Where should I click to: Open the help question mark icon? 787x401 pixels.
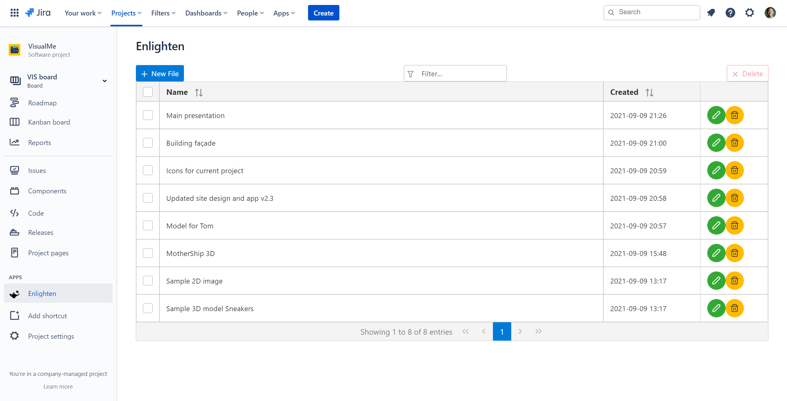tap(730, 13)
